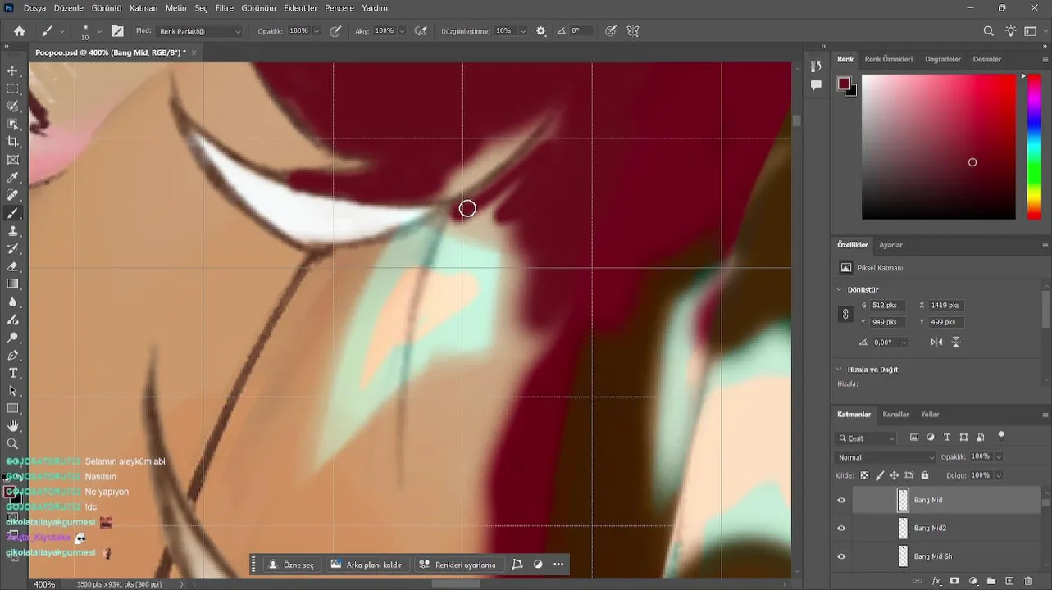
Task: Select the Rectangular Marquee tool
Action: click(12, 88)
